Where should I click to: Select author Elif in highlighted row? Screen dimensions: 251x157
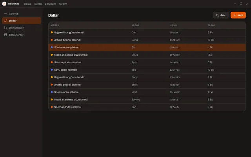pos(133,47)
